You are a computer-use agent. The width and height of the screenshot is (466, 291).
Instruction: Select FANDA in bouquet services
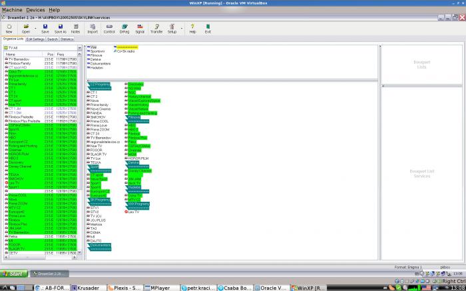(96, 113)
